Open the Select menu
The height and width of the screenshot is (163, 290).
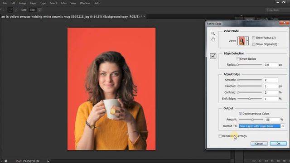[53, 3]
